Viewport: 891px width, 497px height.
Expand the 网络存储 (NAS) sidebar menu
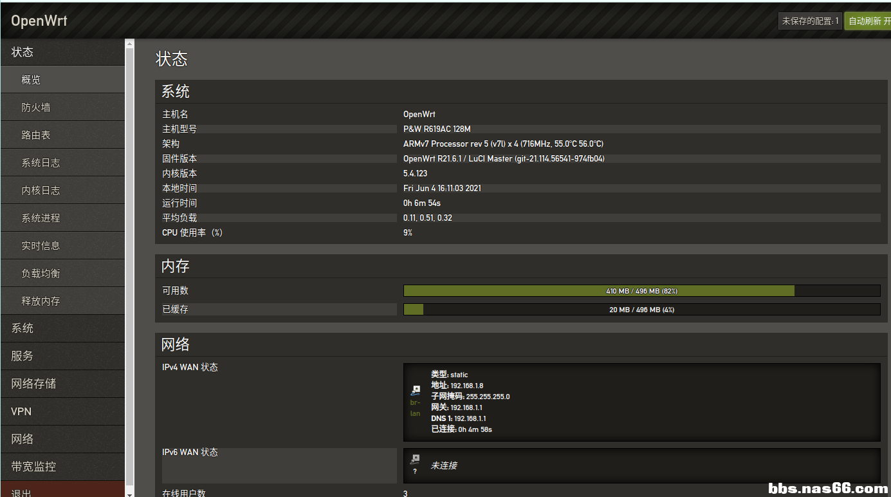(x=62, y=384)
